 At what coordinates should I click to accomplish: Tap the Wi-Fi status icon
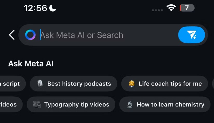pyautogui.click(x=171, y=8)
